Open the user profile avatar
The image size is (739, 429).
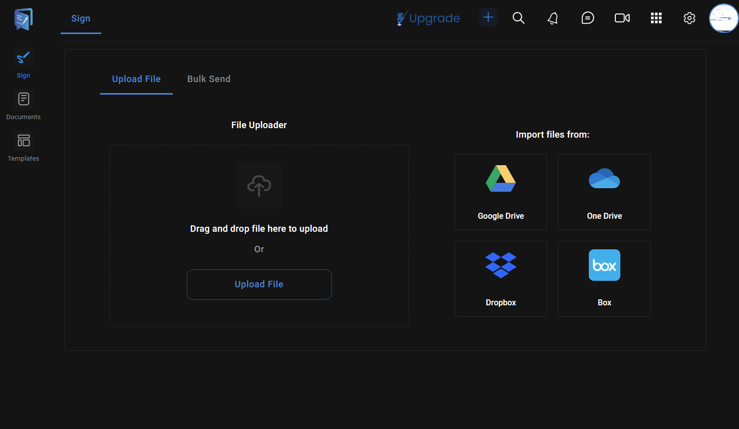click(723, 19)
